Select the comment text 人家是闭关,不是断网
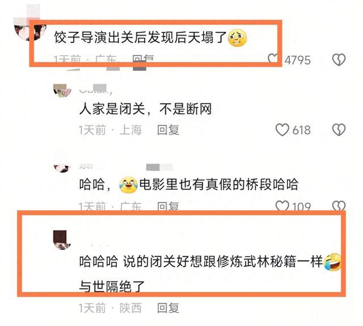363x326 pixels. click(x=145, y=108)
